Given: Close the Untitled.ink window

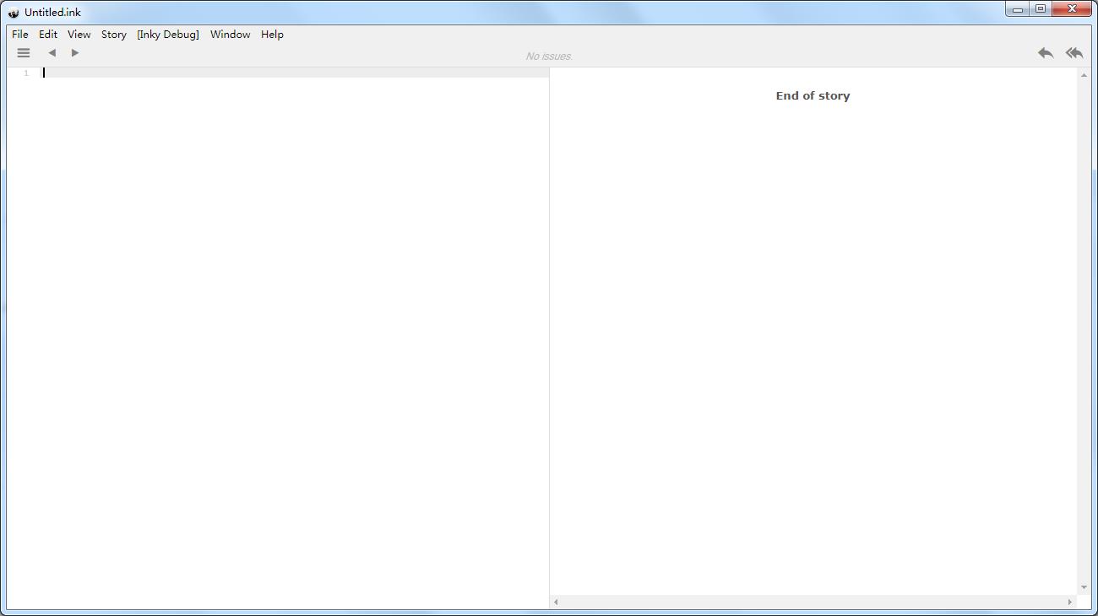Looking at the screenshot, I should pyautogui.click(x=1073, y=9).
